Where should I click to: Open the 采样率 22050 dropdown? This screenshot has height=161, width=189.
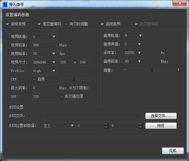pyautogui.click(x=133, y=53)
